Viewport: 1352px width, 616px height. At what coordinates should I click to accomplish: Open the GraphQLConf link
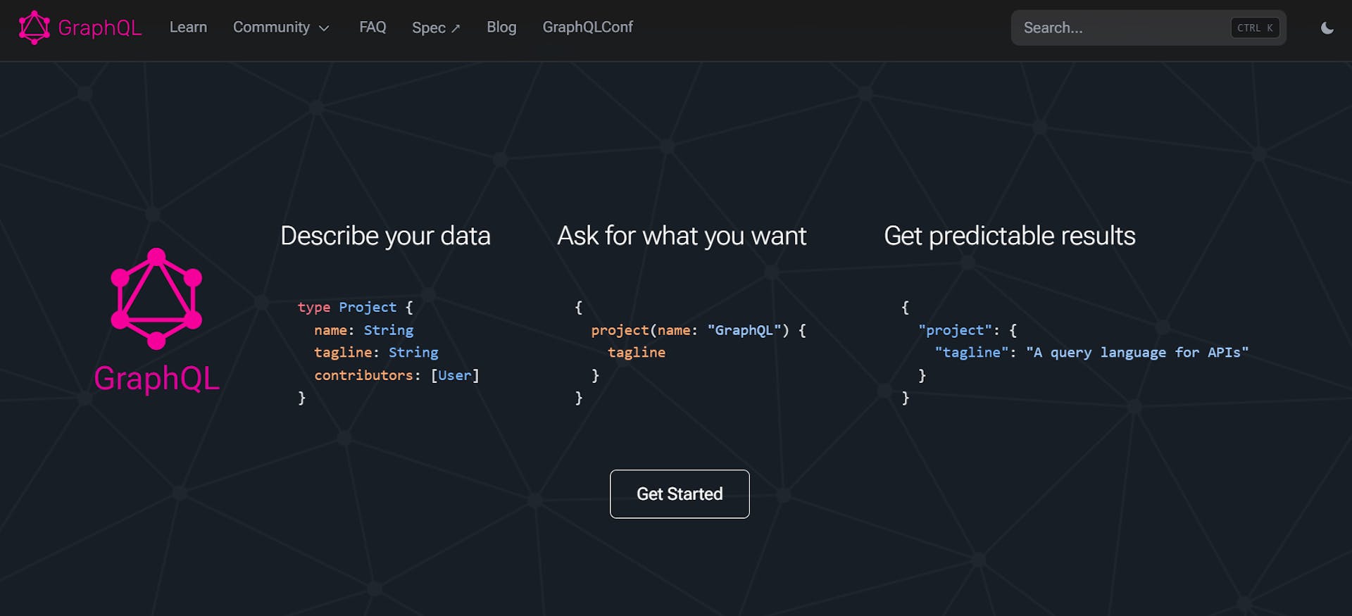pyautogui.click(x=587, y=27)
